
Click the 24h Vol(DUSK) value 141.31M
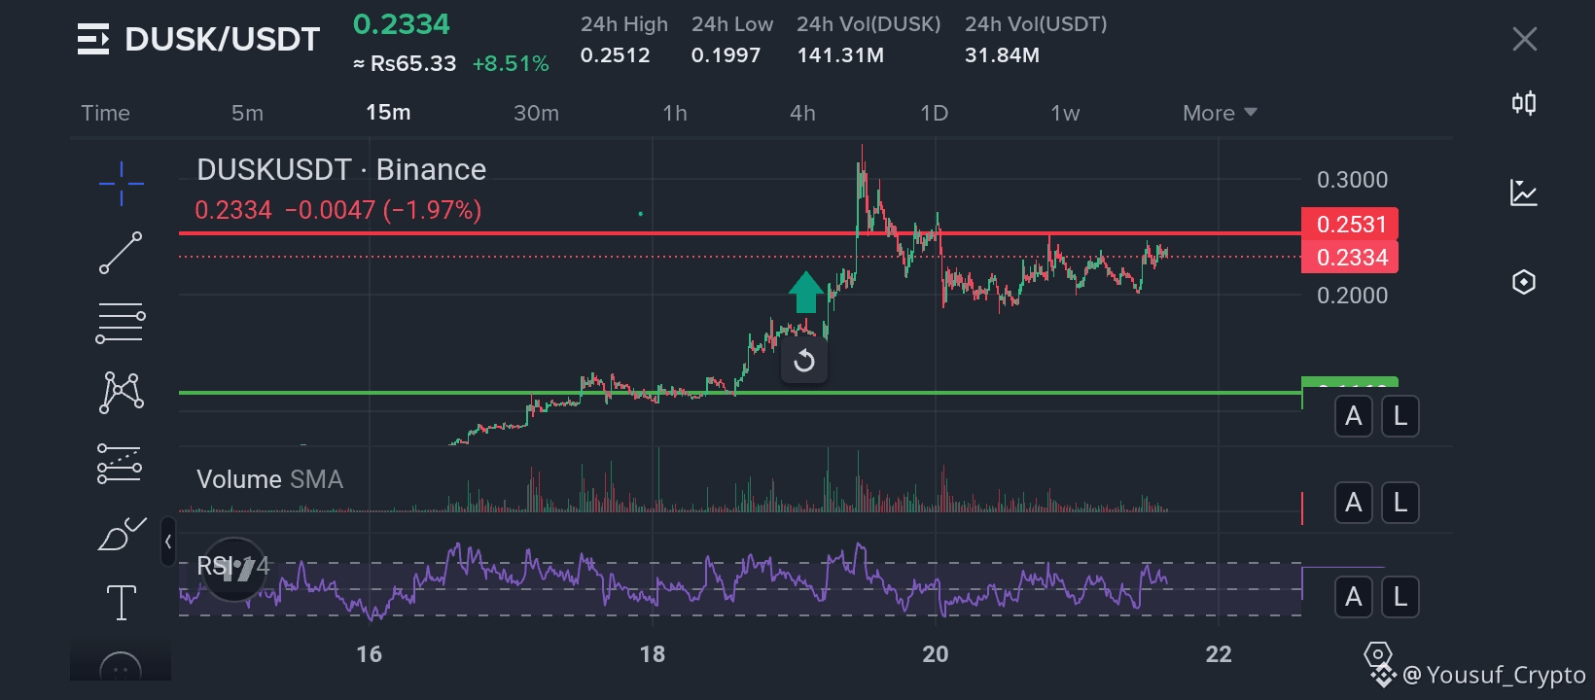840,55
